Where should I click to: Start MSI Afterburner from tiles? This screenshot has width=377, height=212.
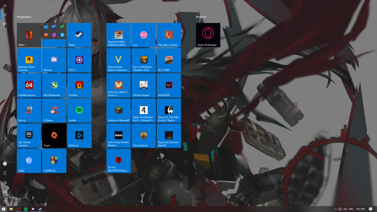coord(54,85)
